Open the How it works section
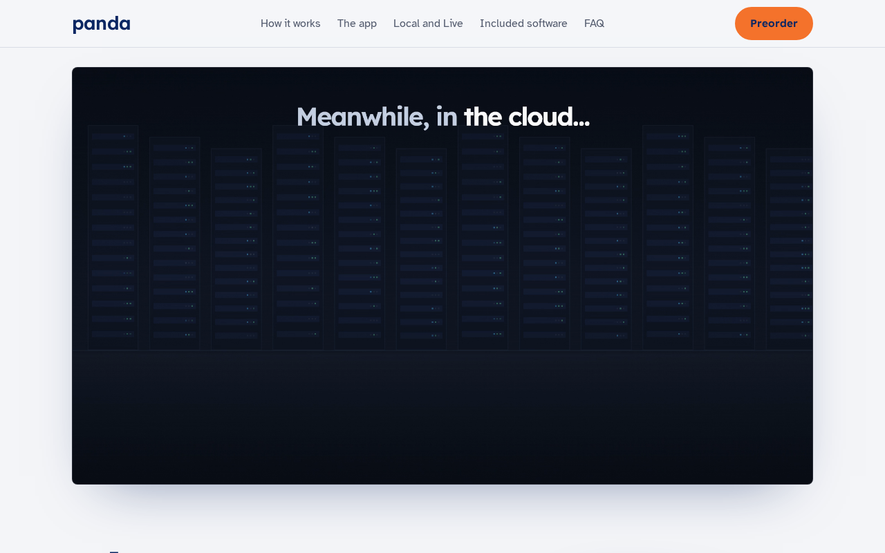Image resolution: width=885 pixels, height=553 pixels. (290, 24)
